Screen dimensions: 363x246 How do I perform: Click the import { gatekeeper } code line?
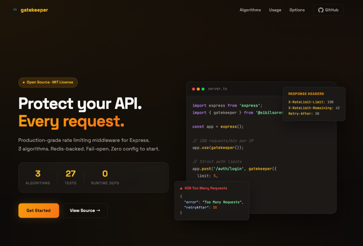238,113
